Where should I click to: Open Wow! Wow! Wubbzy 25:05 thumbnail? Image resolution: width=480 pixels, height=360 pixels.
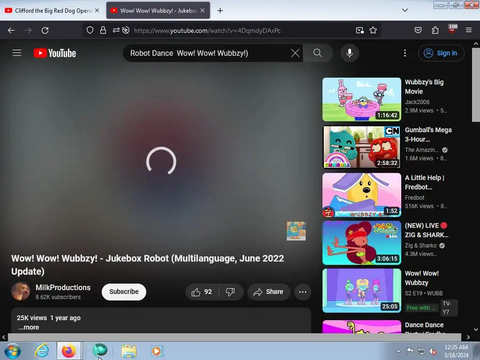tap(361, 290)
